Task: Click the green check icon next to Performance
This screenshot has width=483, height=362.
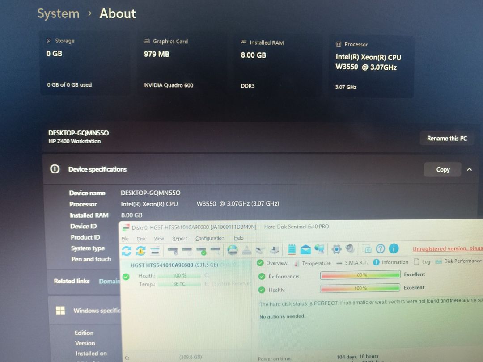Action: [262, 277]
